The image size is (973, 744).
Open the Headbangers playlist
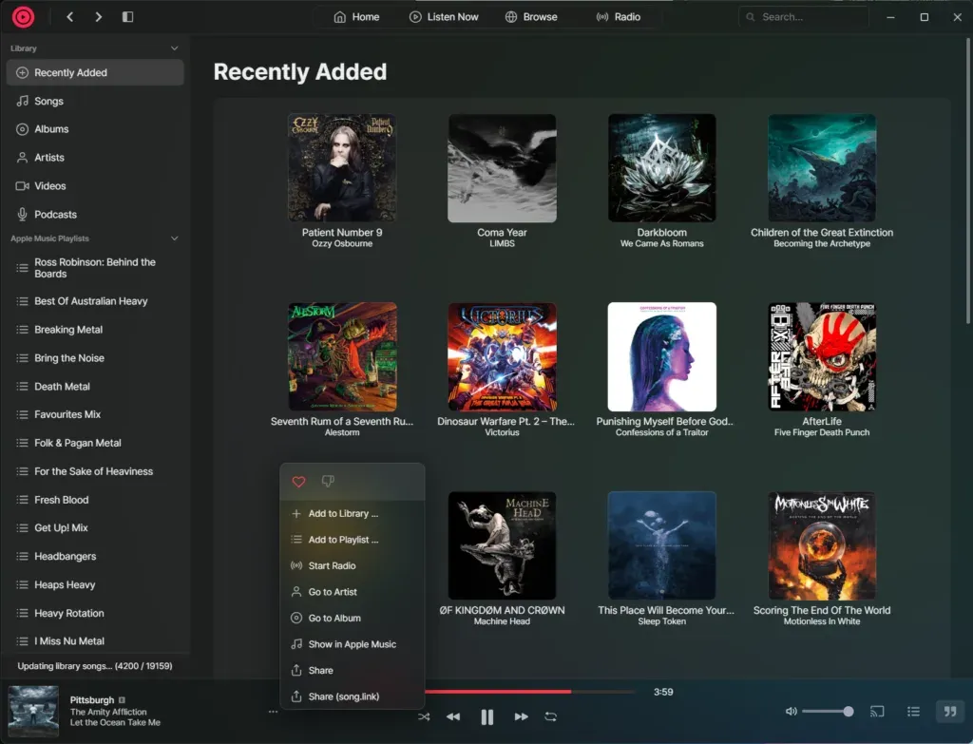click(x=95, y=557)
